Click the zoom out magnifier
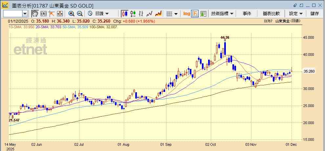The height and width of the screenshot is (151, 325). coord(79,13)
